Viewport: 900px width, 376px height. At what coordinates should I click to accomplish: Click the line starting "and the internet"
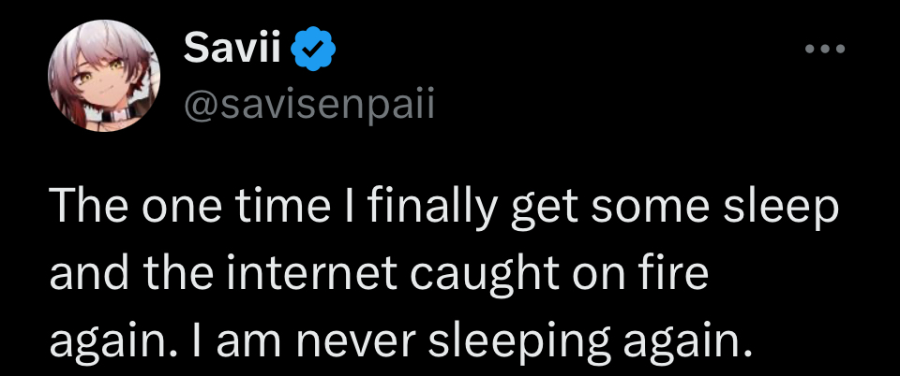(x=379, y=278)
